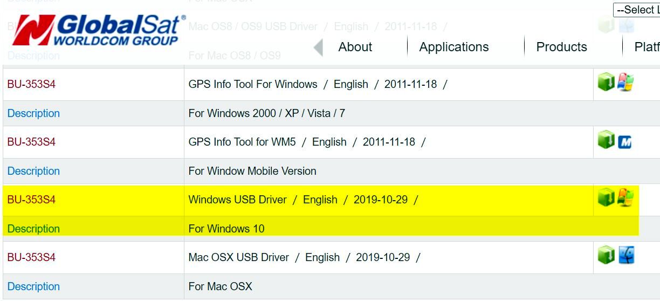Click the 'For Windows 2000 / XP / Vista / 7' cell
Viewport: 660px width, 301px height.
coord(422,113)
